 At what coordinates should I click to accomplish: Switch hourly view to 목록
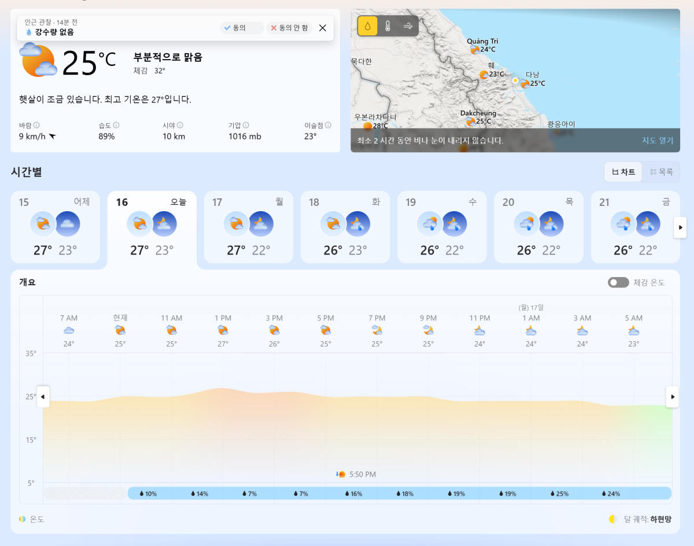[661, 172]
